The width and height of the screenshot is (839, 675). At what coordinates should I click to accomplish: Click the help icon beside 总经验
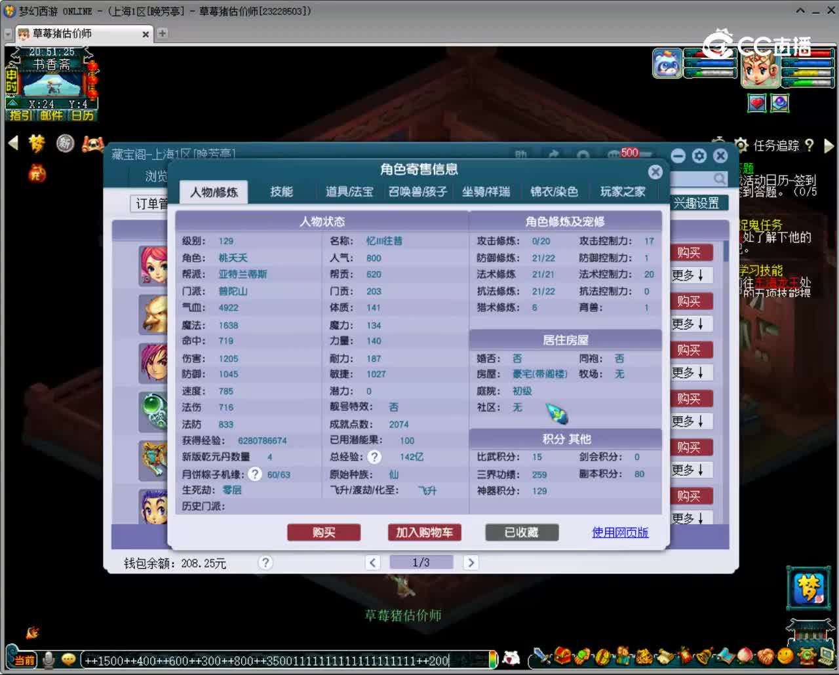point(374,457)
